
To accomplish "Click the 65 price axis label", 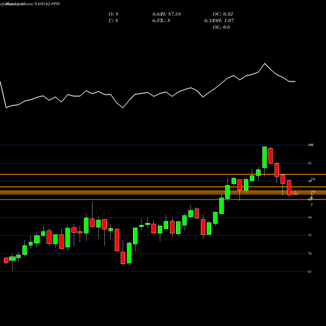I will click(x=310, y=272).
